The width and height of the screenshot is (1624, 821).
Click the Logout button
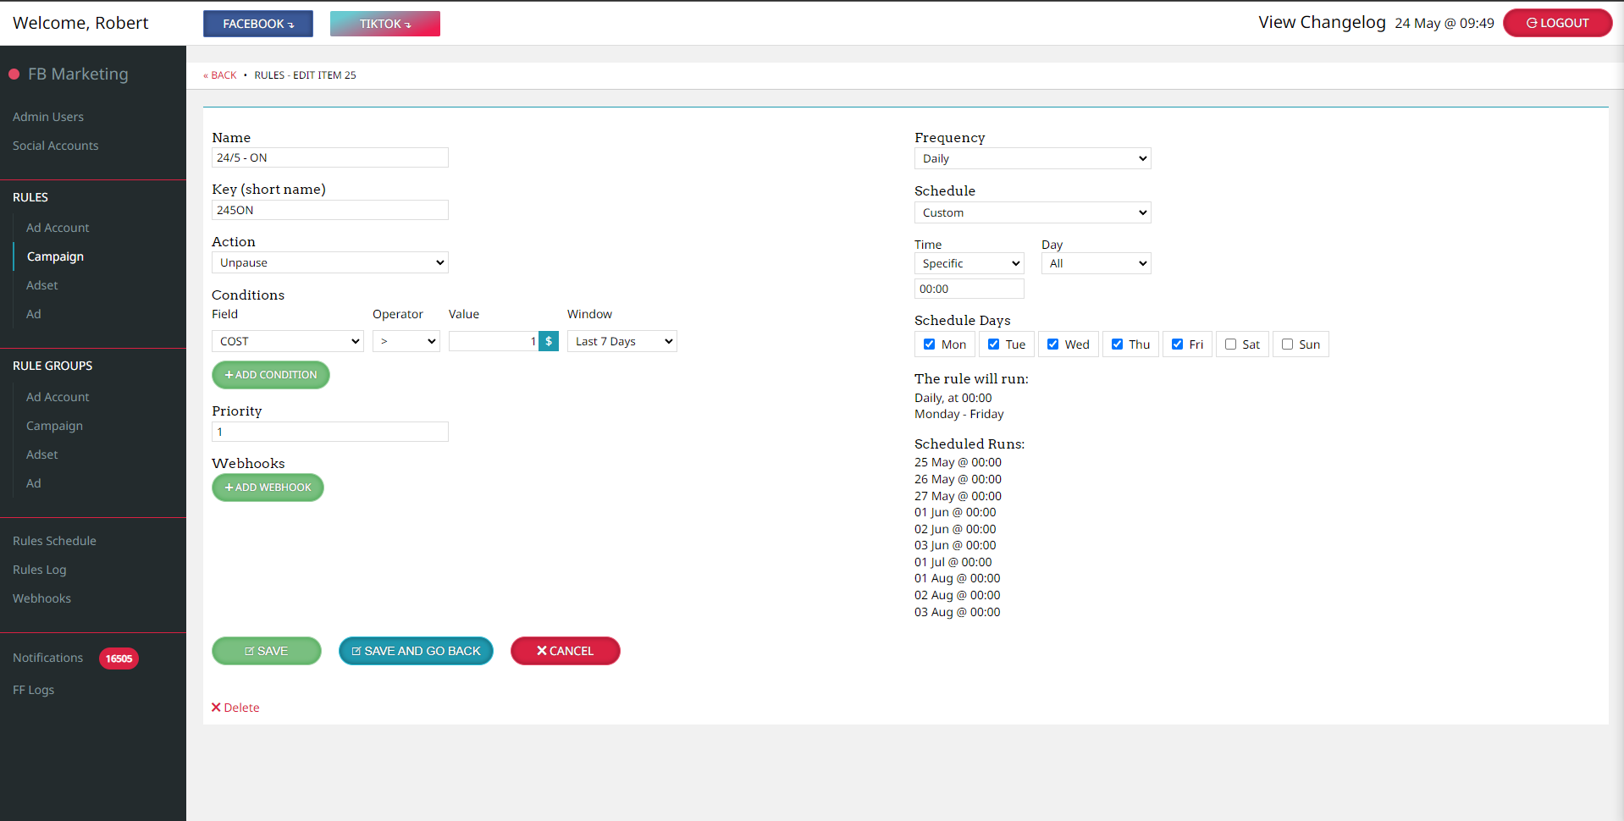[1556, 23]
